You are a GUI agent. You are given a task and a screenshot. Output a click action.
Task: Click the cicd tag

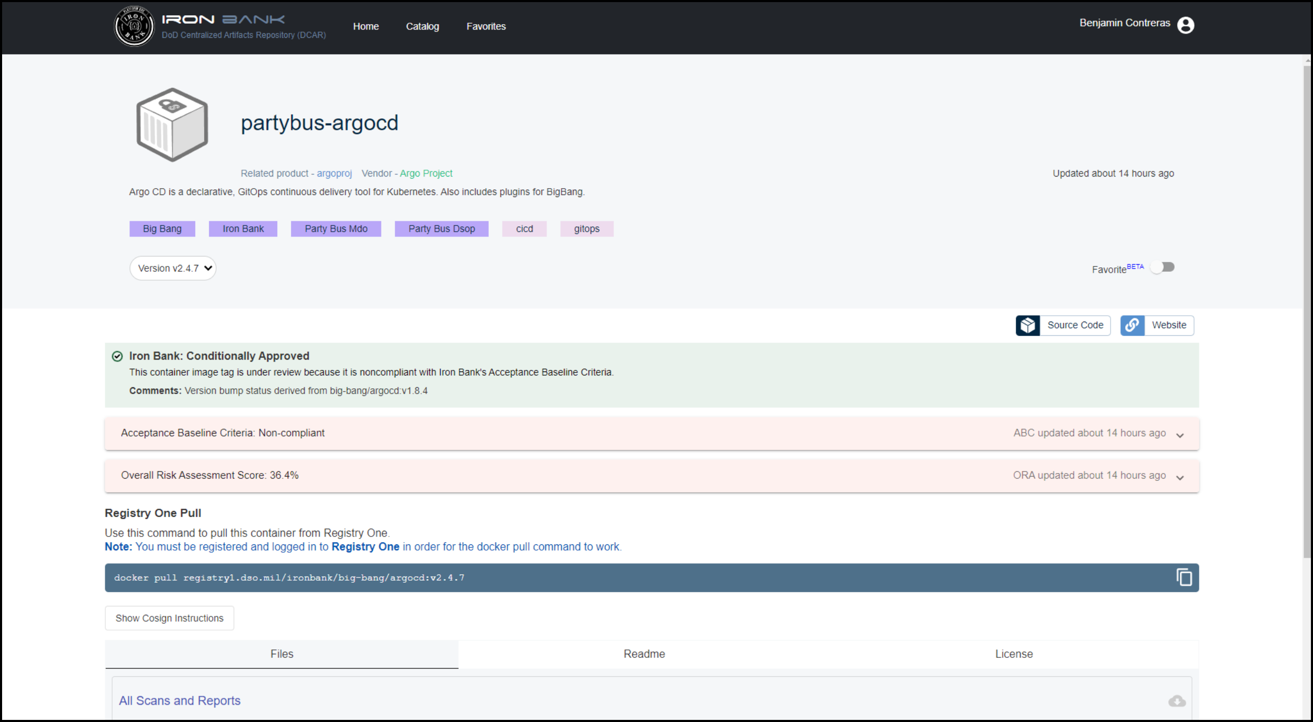[524, 229]
